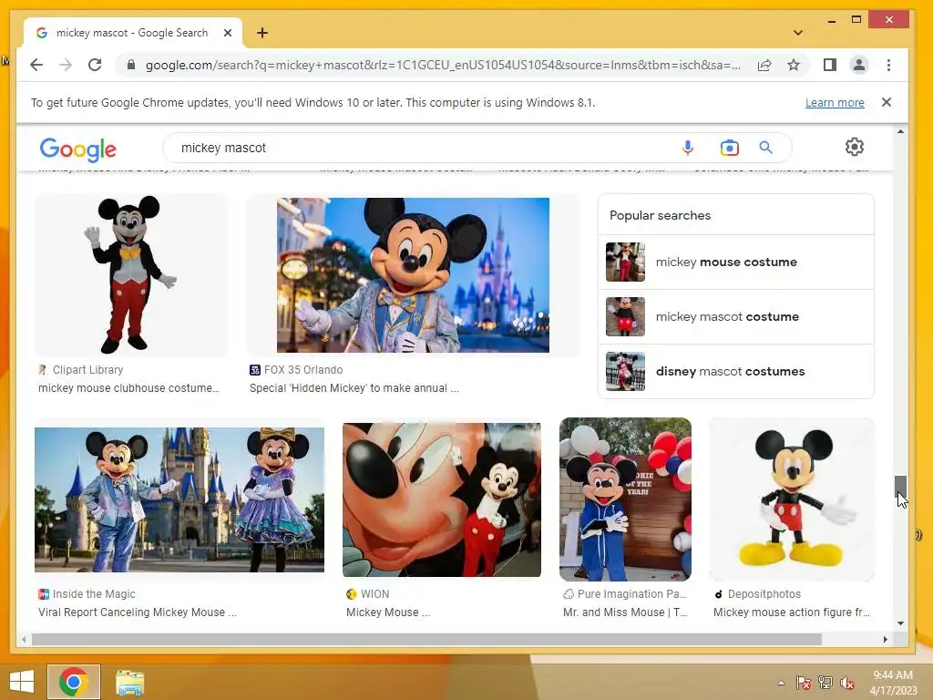This screenshot has height=700, width=933.
Task: Select the mickey mouse costume popular search
Action: coord(735,262)
